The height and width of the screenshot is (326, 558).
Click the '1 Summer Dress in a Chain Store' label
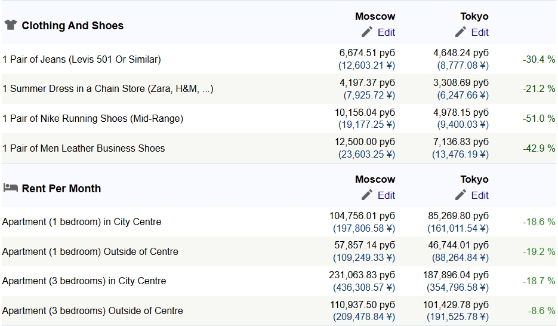(x=108, y=88)
